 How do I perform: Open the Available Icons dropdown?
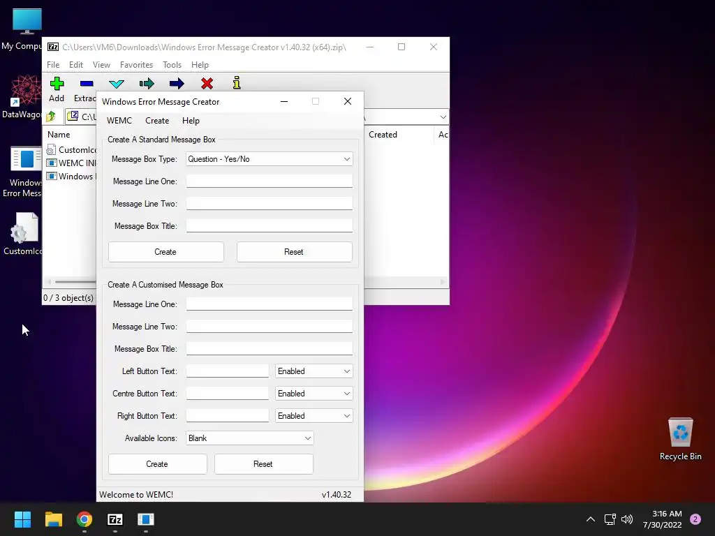coord(249,438)
